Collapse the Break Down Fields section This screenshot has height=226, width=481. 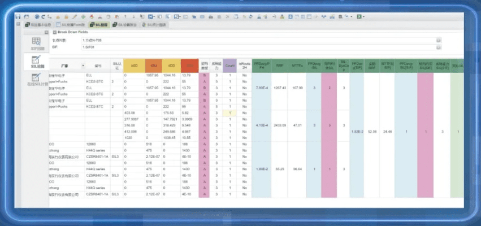click(x=55, y=32)
